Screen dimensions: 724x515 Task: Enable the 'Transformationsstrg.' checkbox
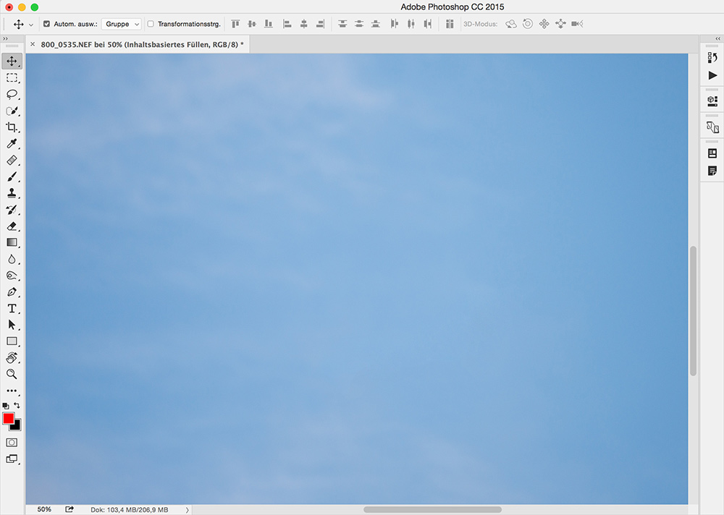tap(151, 24)
